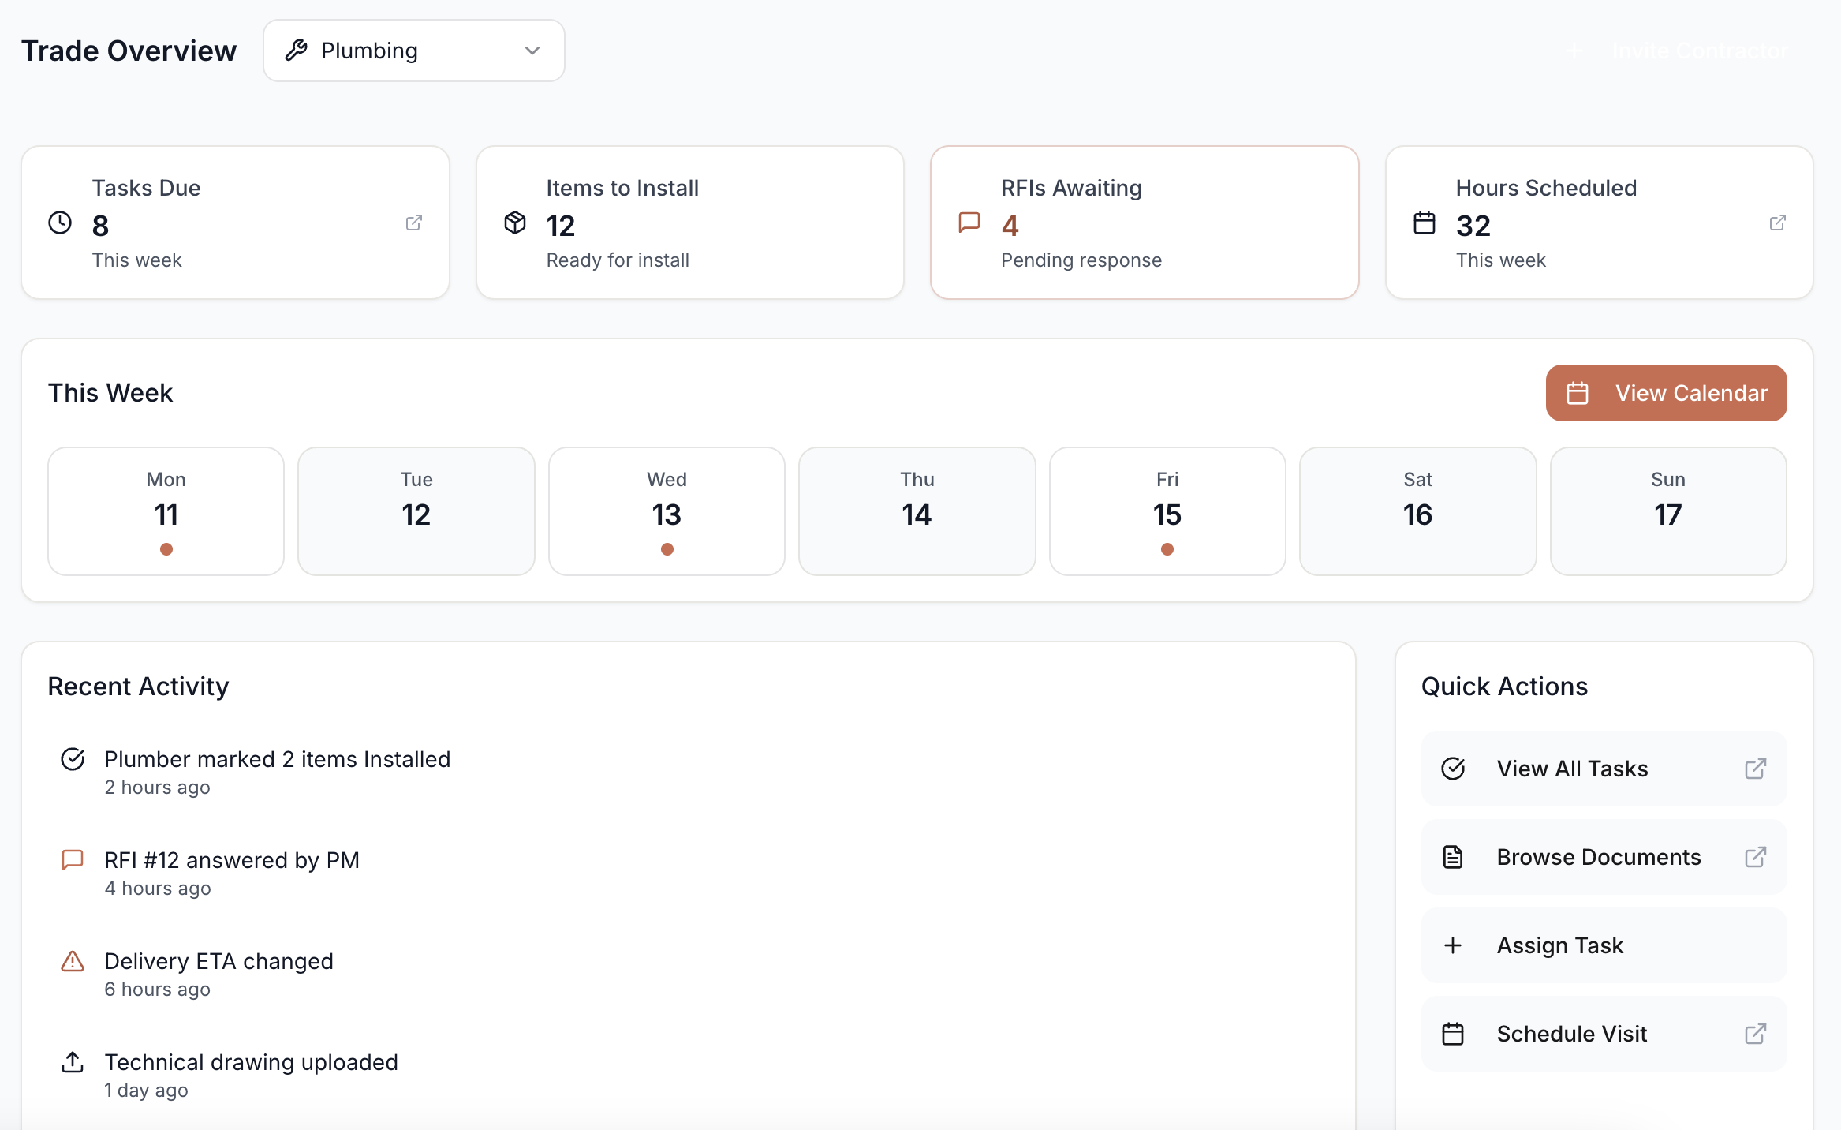Open the Tasks Due external link icon
The image size is (1841, 1130).
415,223
